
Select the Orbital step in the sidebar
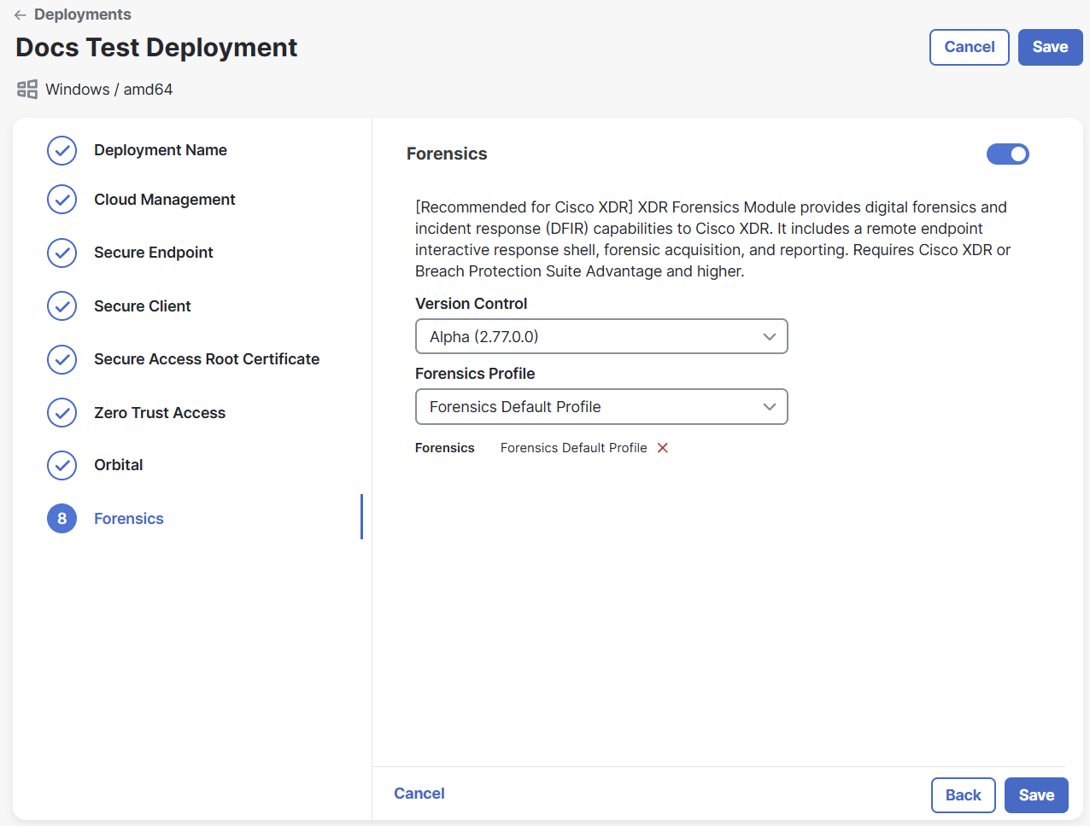coord(118,465)
